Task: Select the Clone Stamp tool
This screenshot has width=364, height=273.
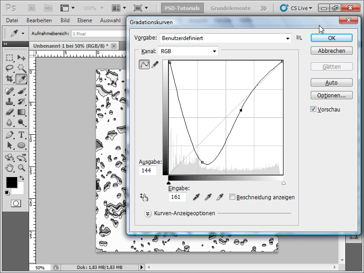Action: point(10,101)
